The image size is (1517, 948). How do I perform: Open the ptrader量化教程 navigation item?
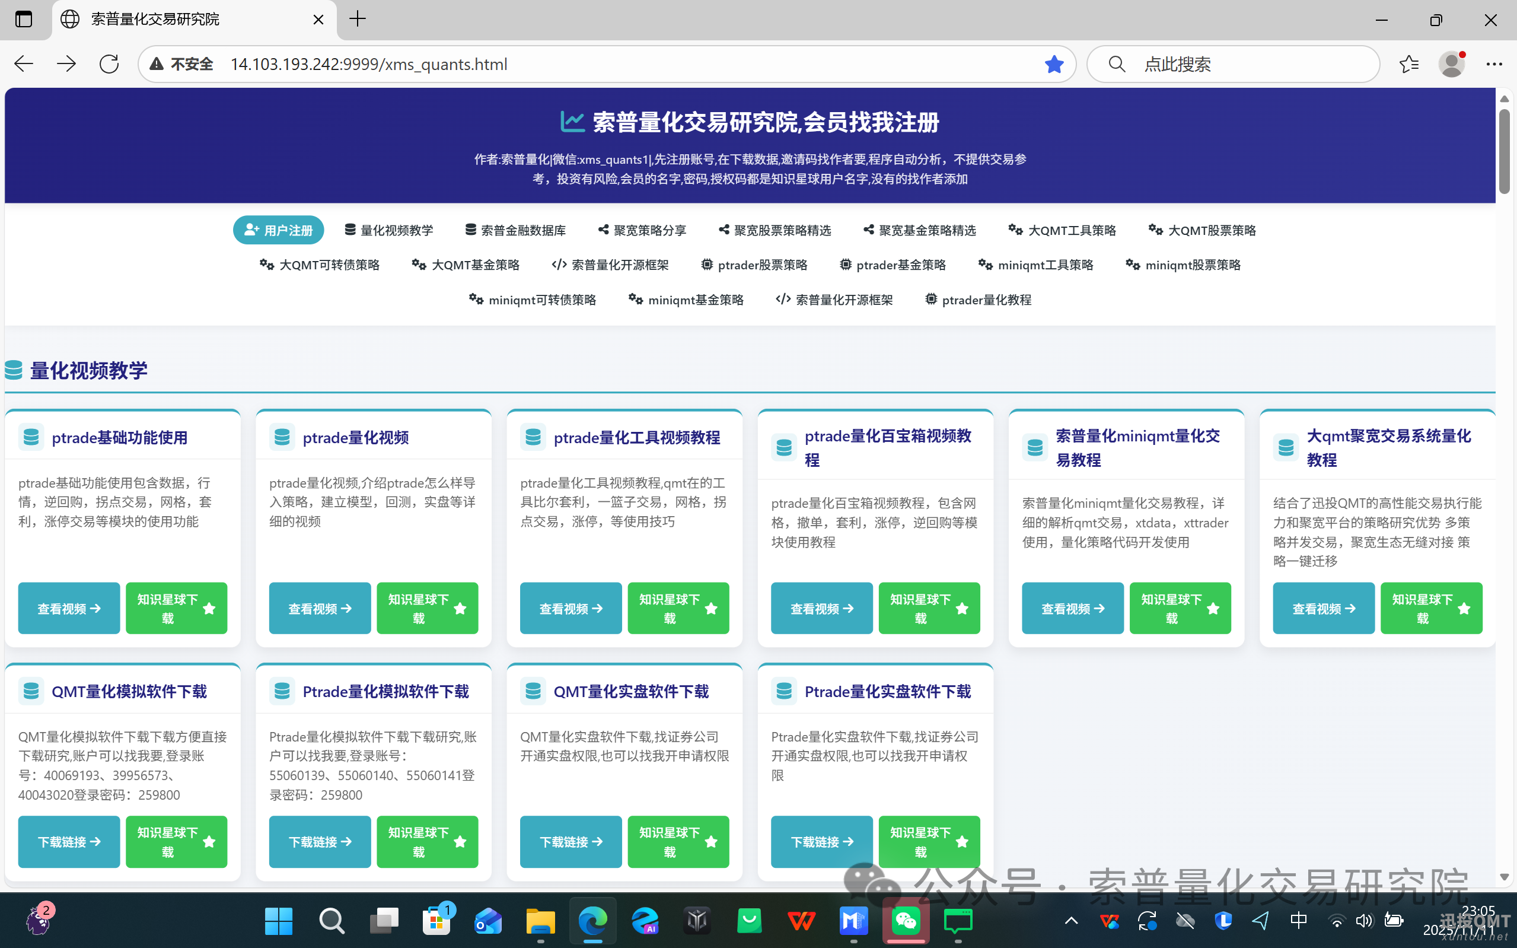point(978,300)
